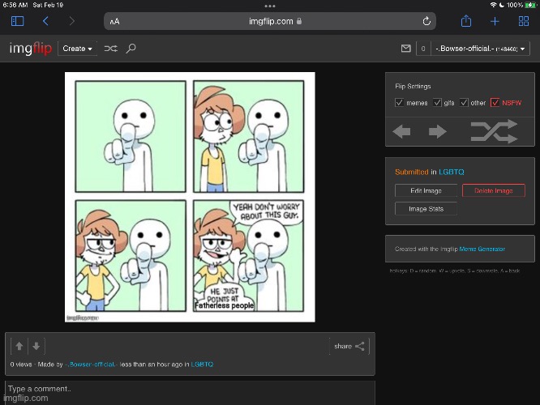Open the Safari share sheet icon
The image size is (540, 405).
point(466,21)
